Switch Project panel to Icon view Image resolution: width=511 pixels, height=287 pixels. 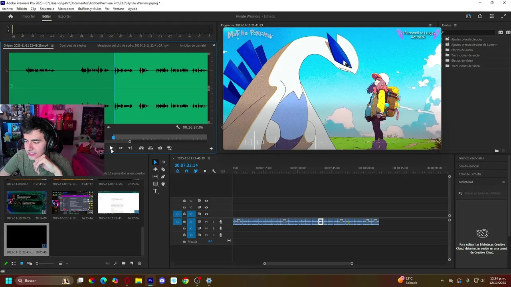pos(22,263)
